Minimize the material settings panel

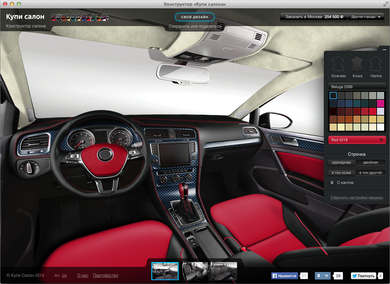[x=385, y=50]
